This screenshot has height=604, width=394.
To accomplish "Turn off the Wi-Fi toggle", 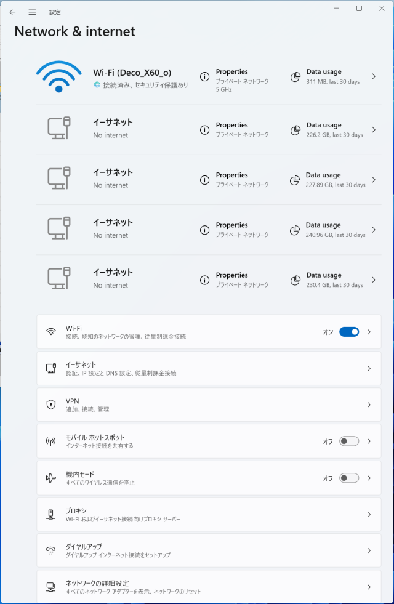I will (349, 332).
